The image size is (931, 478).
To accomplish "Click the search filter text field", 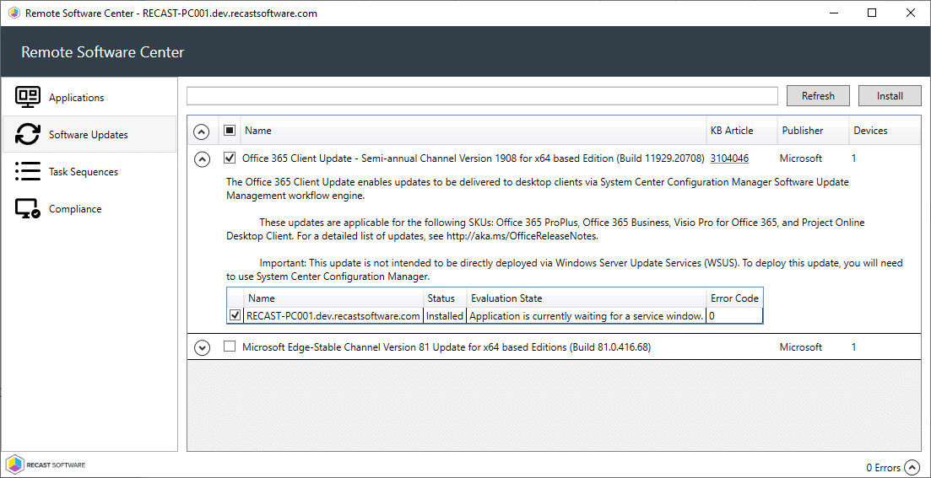I will click(x=482, y=96).
